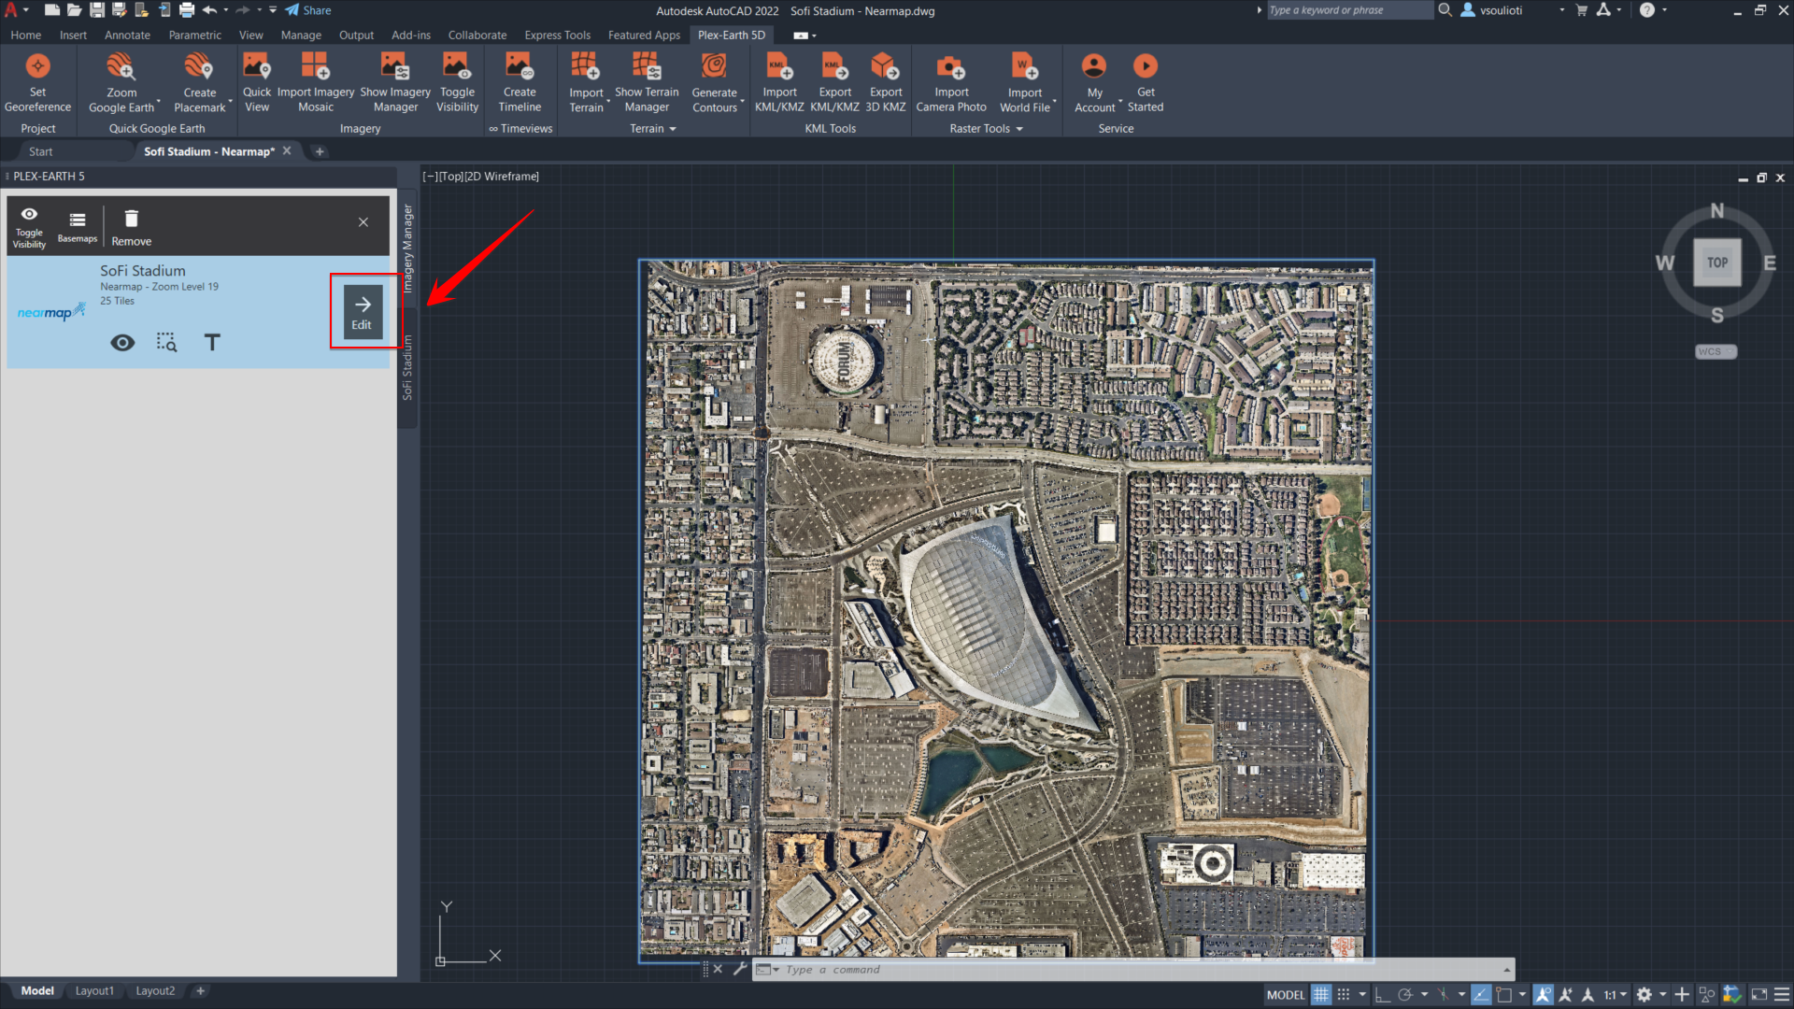This screenshot has width=1794, height=1009.
Task: Click the Set Georeference tool
Action: 37,82
